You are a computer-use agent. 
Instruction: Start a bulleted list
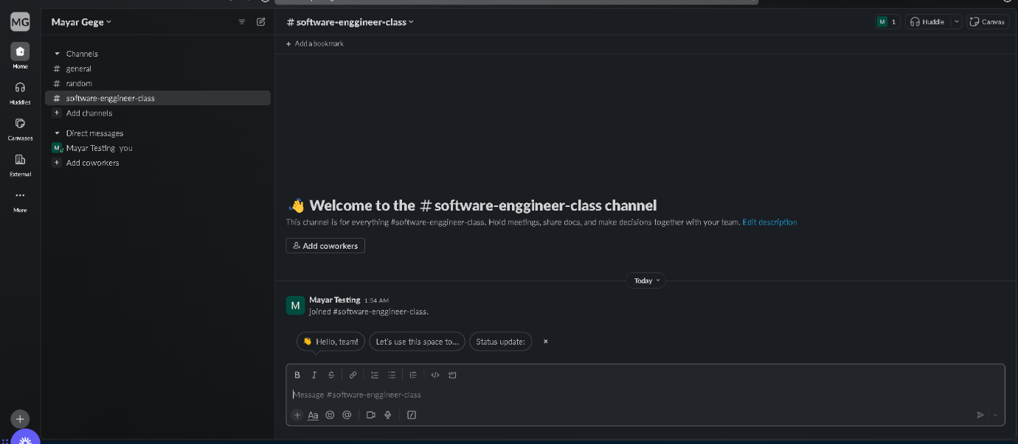pyautogui.click(x=392, y=375)
